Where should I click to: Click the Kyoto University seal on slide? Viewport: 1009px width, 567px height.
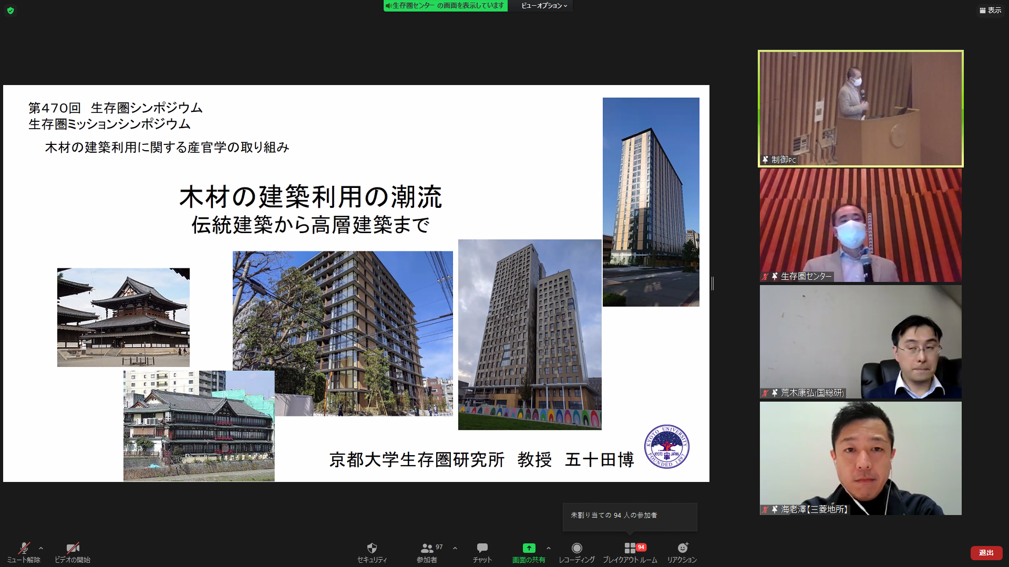click(666, 446)
